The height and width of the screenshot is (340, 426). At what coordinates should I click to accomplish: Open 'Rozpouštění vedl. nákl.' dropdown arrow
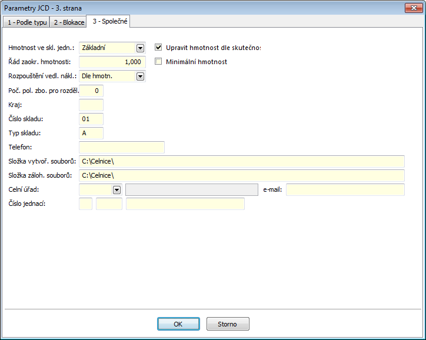point(140,76)
